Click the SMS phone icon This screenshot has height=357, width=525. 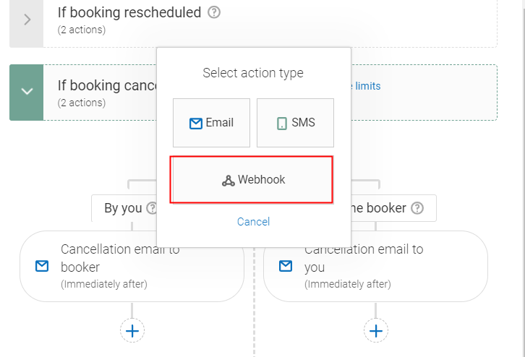pyautogui.click(x=281, y=124)
